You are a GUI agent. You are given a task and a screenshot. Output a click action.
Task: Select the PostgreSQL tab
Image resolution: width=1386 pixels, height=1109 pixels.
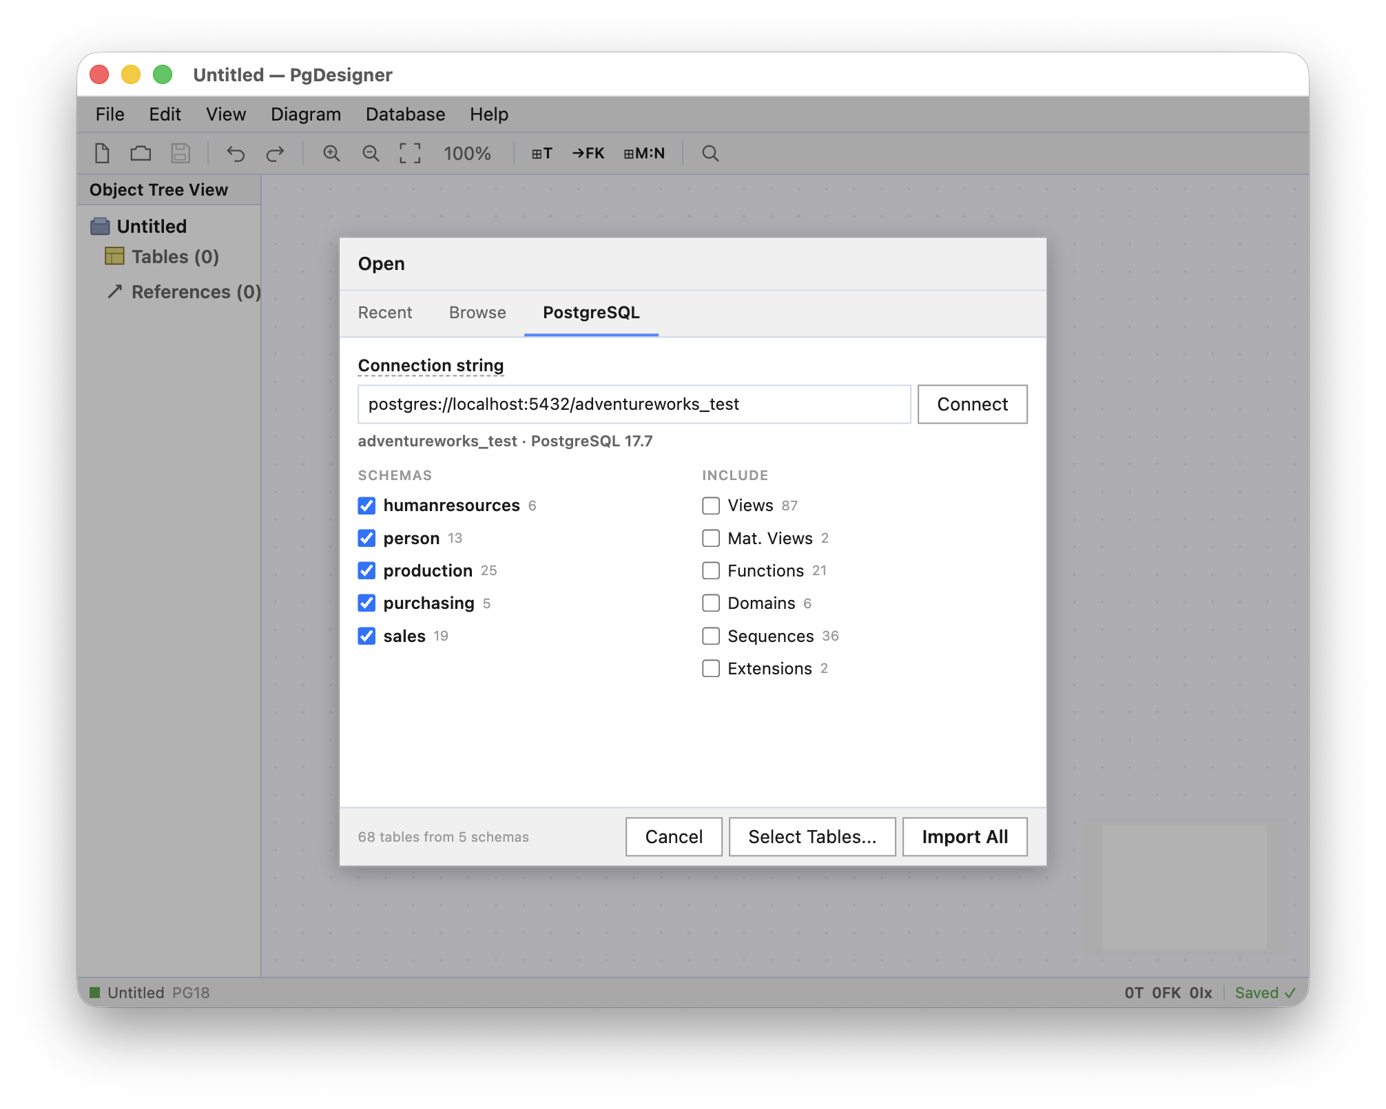pos(591,313)
